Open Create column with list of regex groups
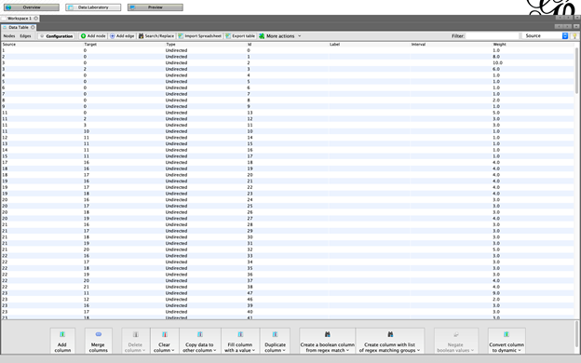The width and height of the screenshot is (581, 363). pyautogui.click(x=390, y=341)
